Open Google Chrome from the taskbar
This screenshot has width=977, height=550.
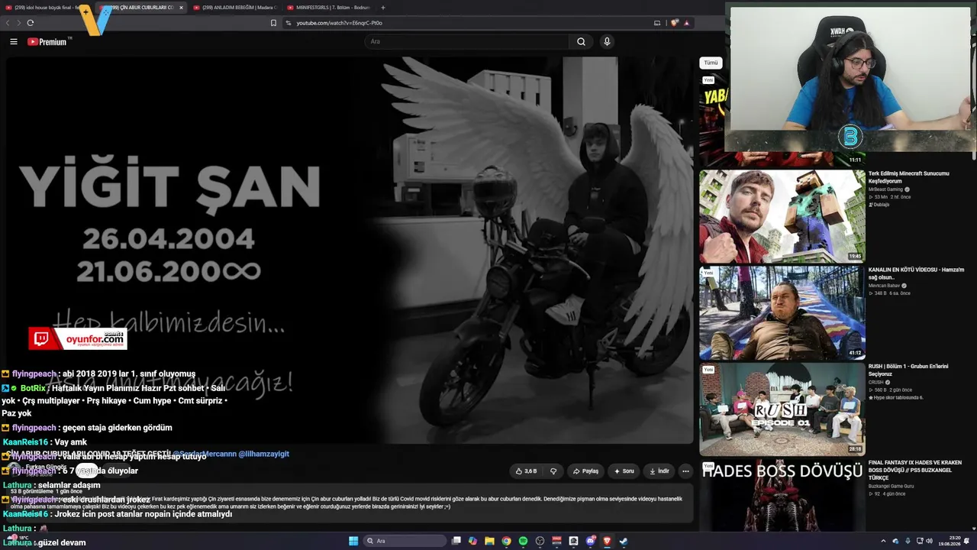506,541
